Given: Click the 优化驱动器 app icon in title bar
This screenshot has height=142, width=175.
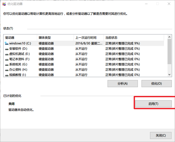Looking at the screenshot, I should [x=4, y=4].
